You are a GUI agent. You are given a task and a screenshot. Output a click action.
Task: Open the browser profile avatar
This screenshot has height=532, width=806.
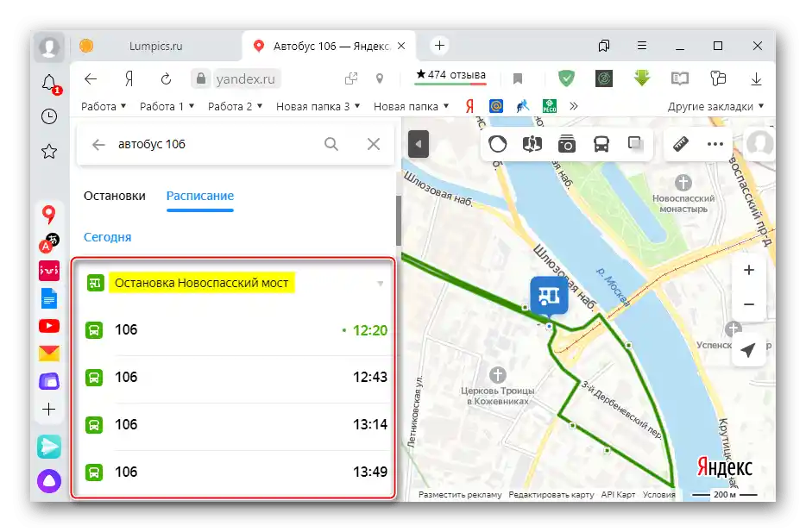click(49, 47)
